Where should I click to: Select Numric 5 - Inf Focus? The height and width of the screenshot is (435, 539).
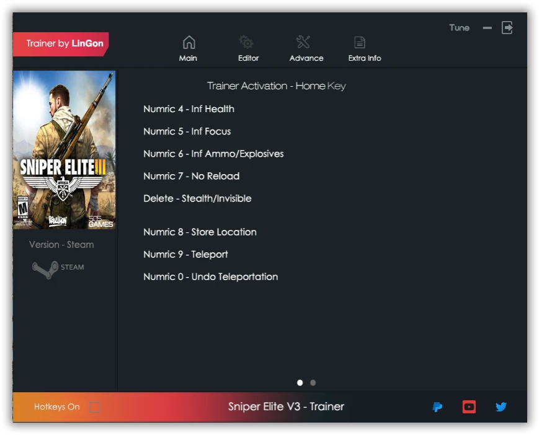tap(187, 131)
